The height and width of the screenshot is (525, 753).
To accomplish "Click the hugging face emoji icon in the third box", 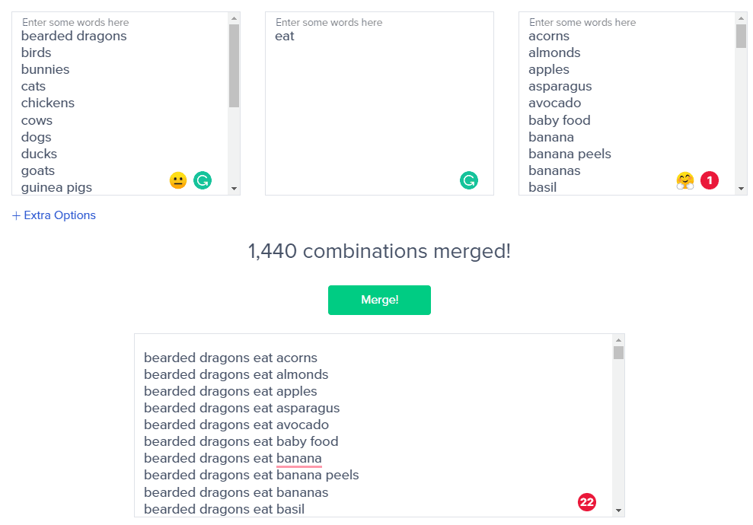I will 685,180.
